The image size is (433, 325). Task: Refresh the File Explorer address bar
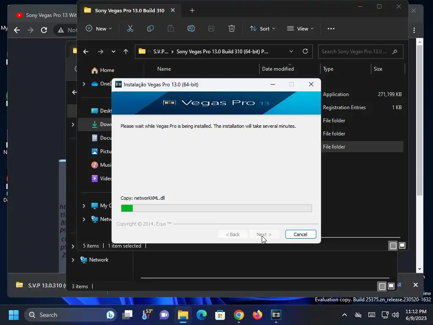(305, 51)
